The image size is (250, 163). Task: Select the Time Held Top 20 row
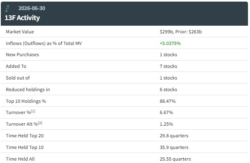(x=124, y=136)
